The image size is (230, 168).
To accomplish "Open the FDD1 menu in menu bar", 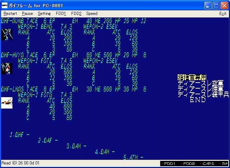I will click(61, 14).
